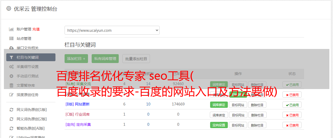Select 同义词伪原创[1版] in the sidebar
333x138 pixels.
32,110
